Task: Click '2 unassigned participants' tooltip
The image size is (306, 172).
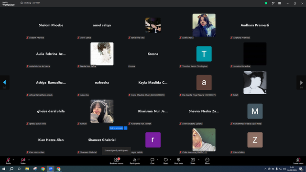Action: (117, 150)
